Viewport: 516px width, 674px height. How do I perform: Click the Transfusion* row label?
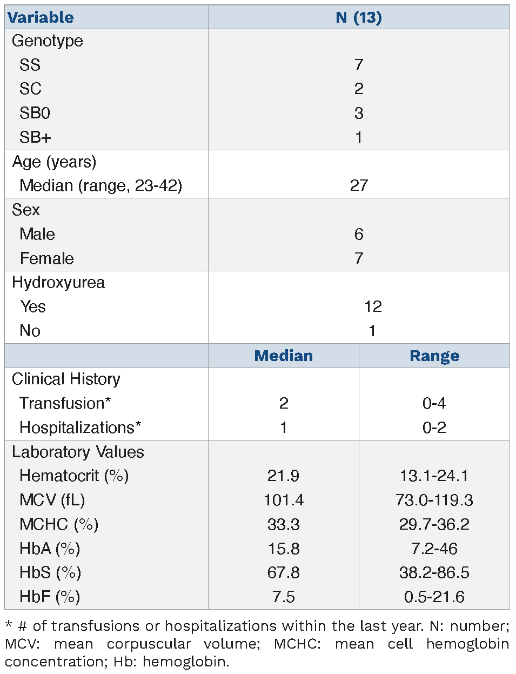tap(65, 403)
